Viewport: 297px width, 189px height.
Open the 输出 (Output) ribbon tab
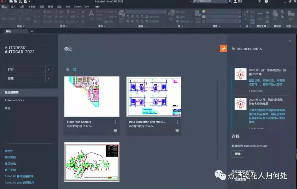tap(59, 7)
